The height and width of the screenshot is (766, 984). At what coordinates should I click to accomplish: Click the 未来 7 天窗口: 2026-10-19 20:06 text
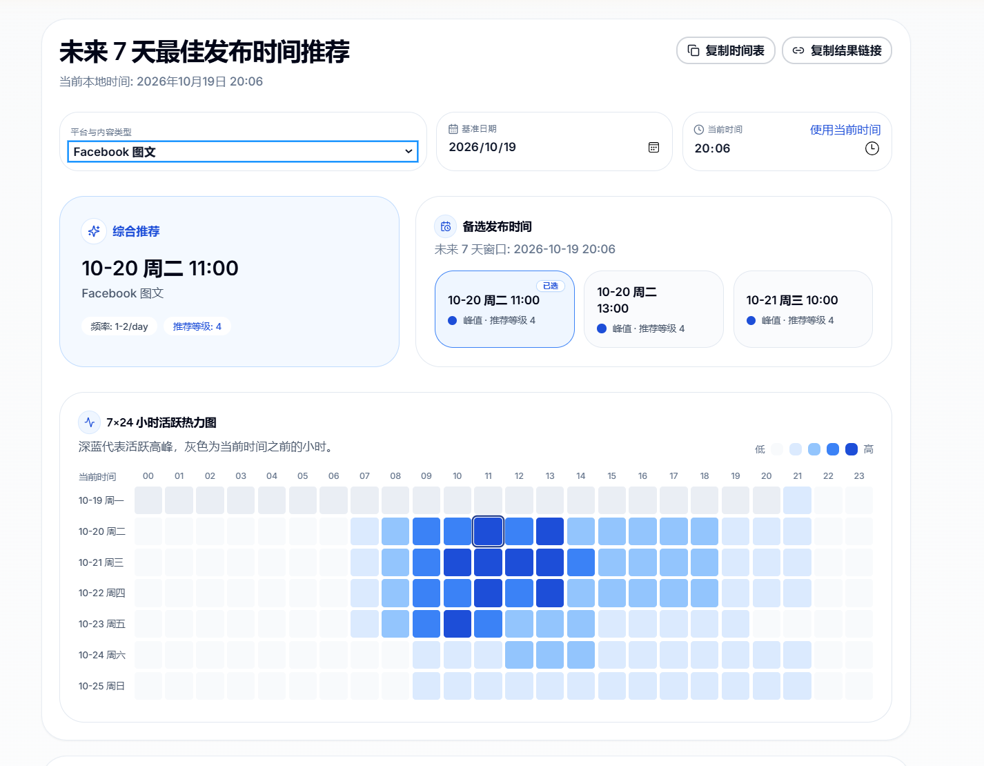point(525,249)
